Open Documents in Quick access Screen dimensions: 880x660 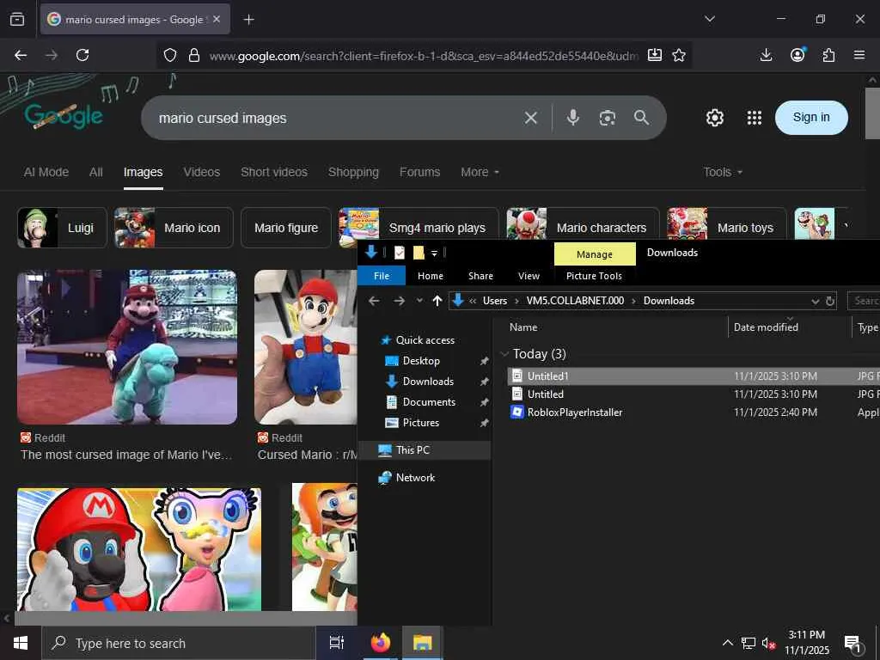click(x=429, y=402)
